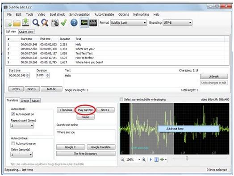The height and width of the screenshot is (176, 234).
Task: Click the Unbreak button
Action: 214,76
